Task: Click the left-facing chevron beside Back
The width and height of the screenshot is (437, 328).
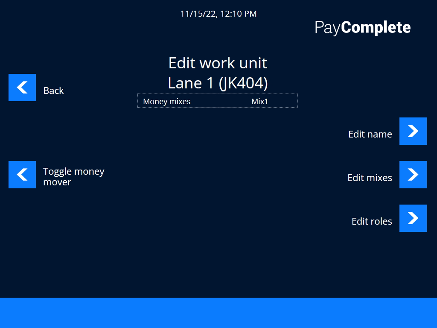Action: pos(22,88)
